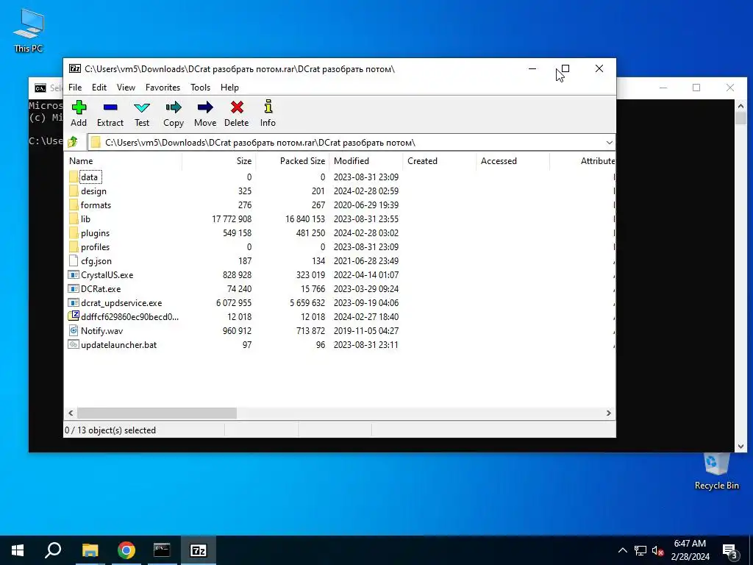Viewport: 753px width, 565px height.
Task: Select the design folder icon
Action: click(74, 191)
